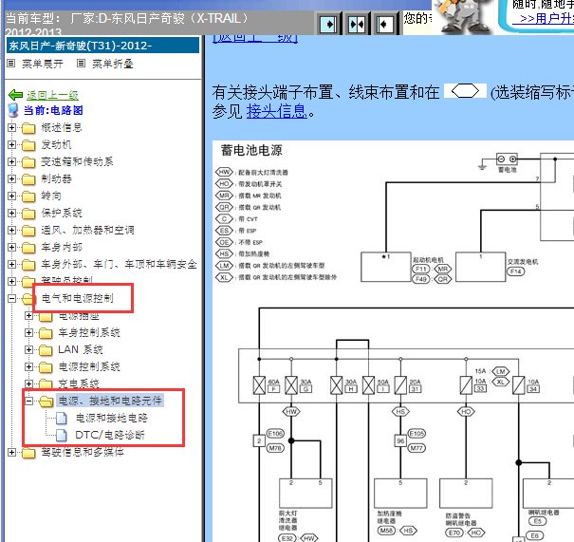Click the document icon of 电源和接地电路

pyautogui.click(x=61, y=418)
